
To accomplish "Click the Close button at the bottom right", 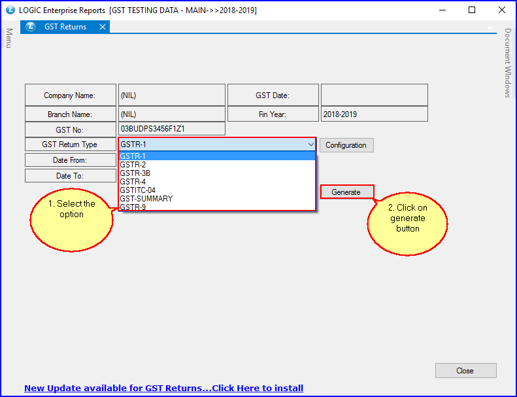I will (465, 371).
